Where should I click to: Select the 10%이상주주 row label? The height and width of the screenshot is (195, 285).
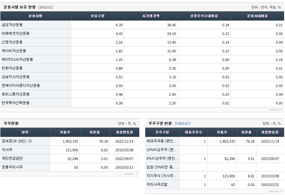[161, 150]
